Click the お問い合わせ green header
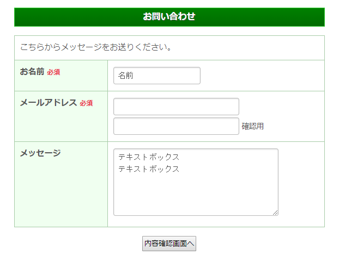This screenshot has height=255, width=339. click(169, 17)
